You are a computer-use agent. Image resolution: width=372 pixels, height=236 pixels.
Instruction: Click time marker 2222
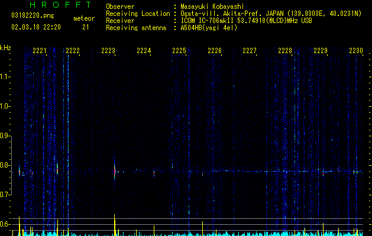click(73, 51)
